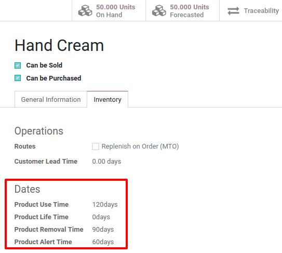
Task: Click the Product Removal Time 90days value
Action: coord(103,230)
